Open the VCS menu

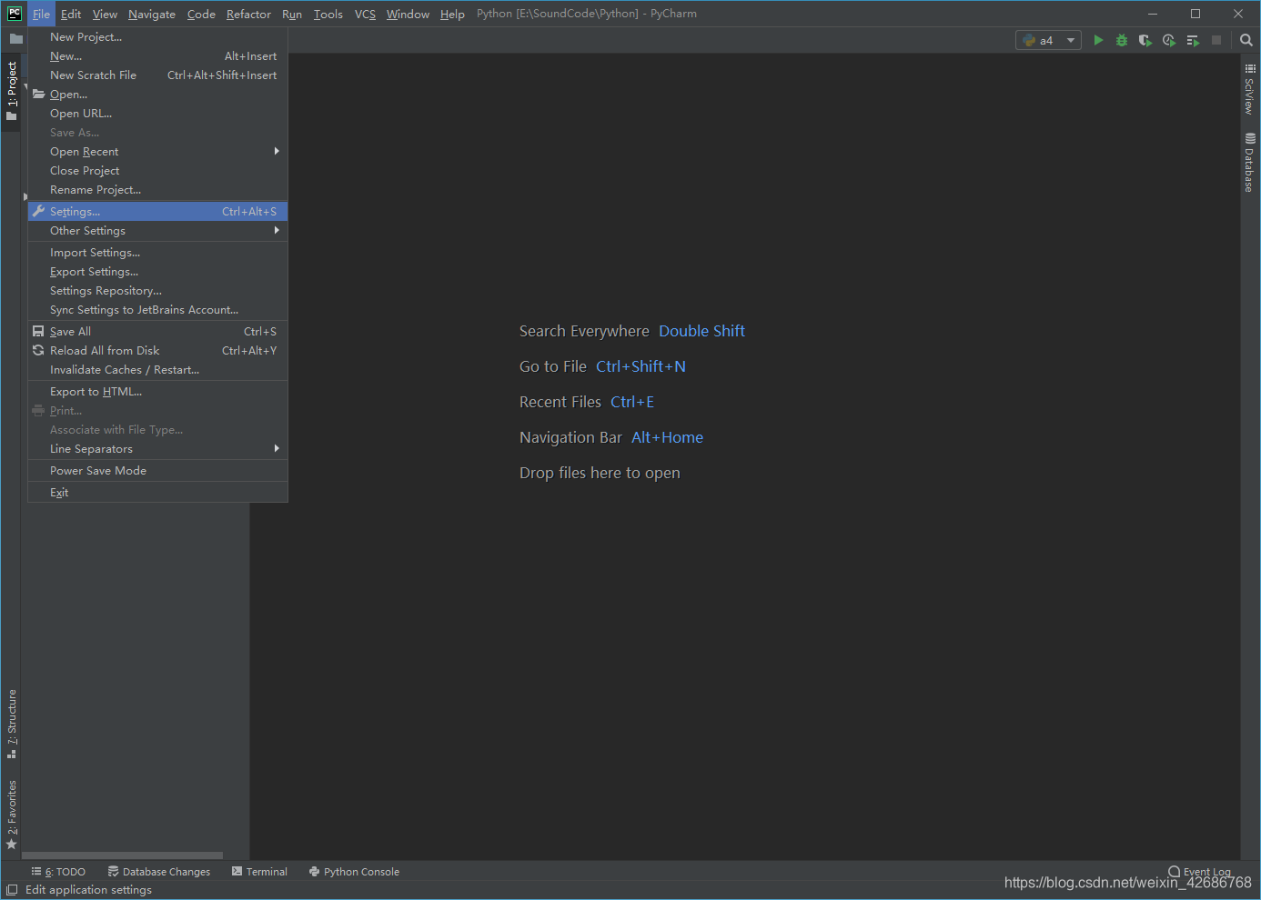click(365, 14)
